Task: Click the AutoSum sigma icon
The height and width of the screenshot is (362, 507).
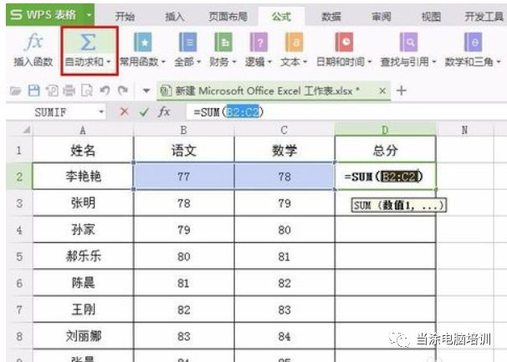Action: [88, 42]
